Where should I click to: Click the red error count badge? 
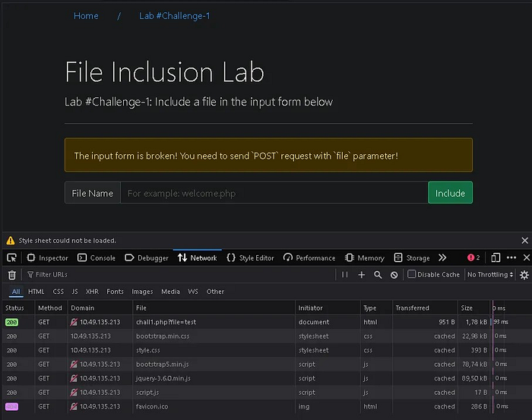click(x=473, y=257)
